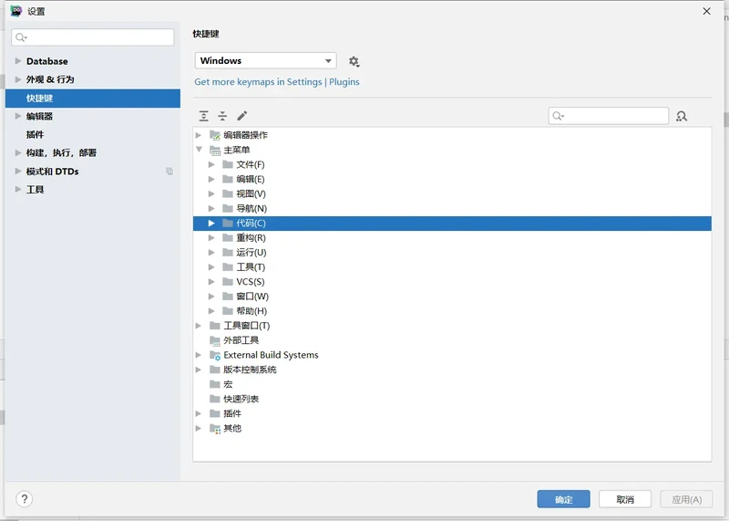Select the External Build Systems folder icon
Screen dimensions: 729x521
[215, 355]
